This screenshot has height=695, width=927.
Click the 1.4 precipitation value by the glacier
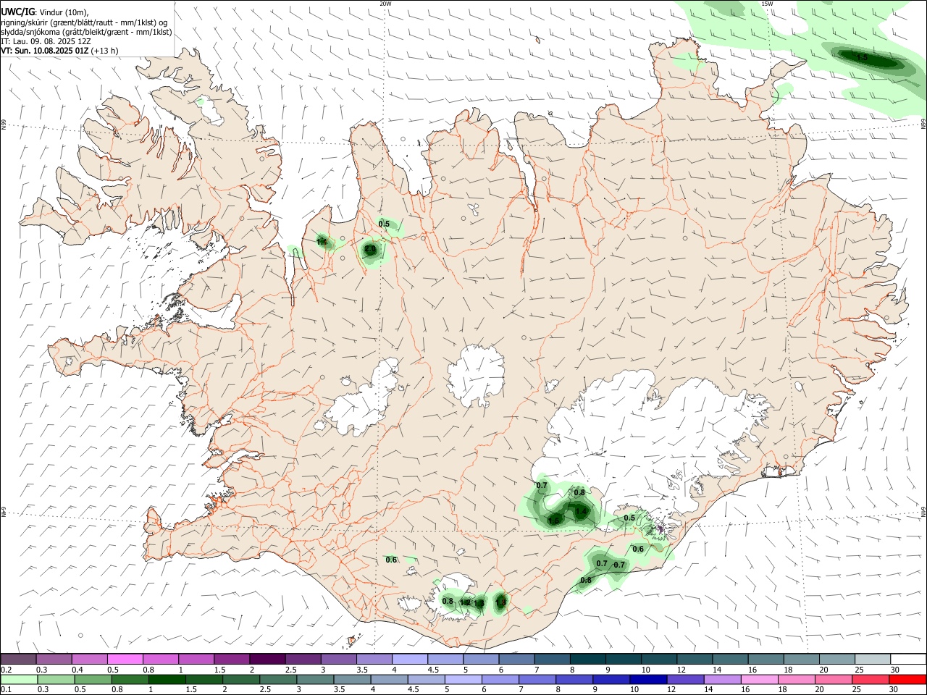(x=580, y=512)
